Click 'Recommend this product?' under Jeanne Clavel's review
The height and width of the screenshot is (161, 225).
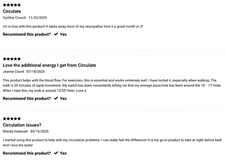[x=27, y=98]
